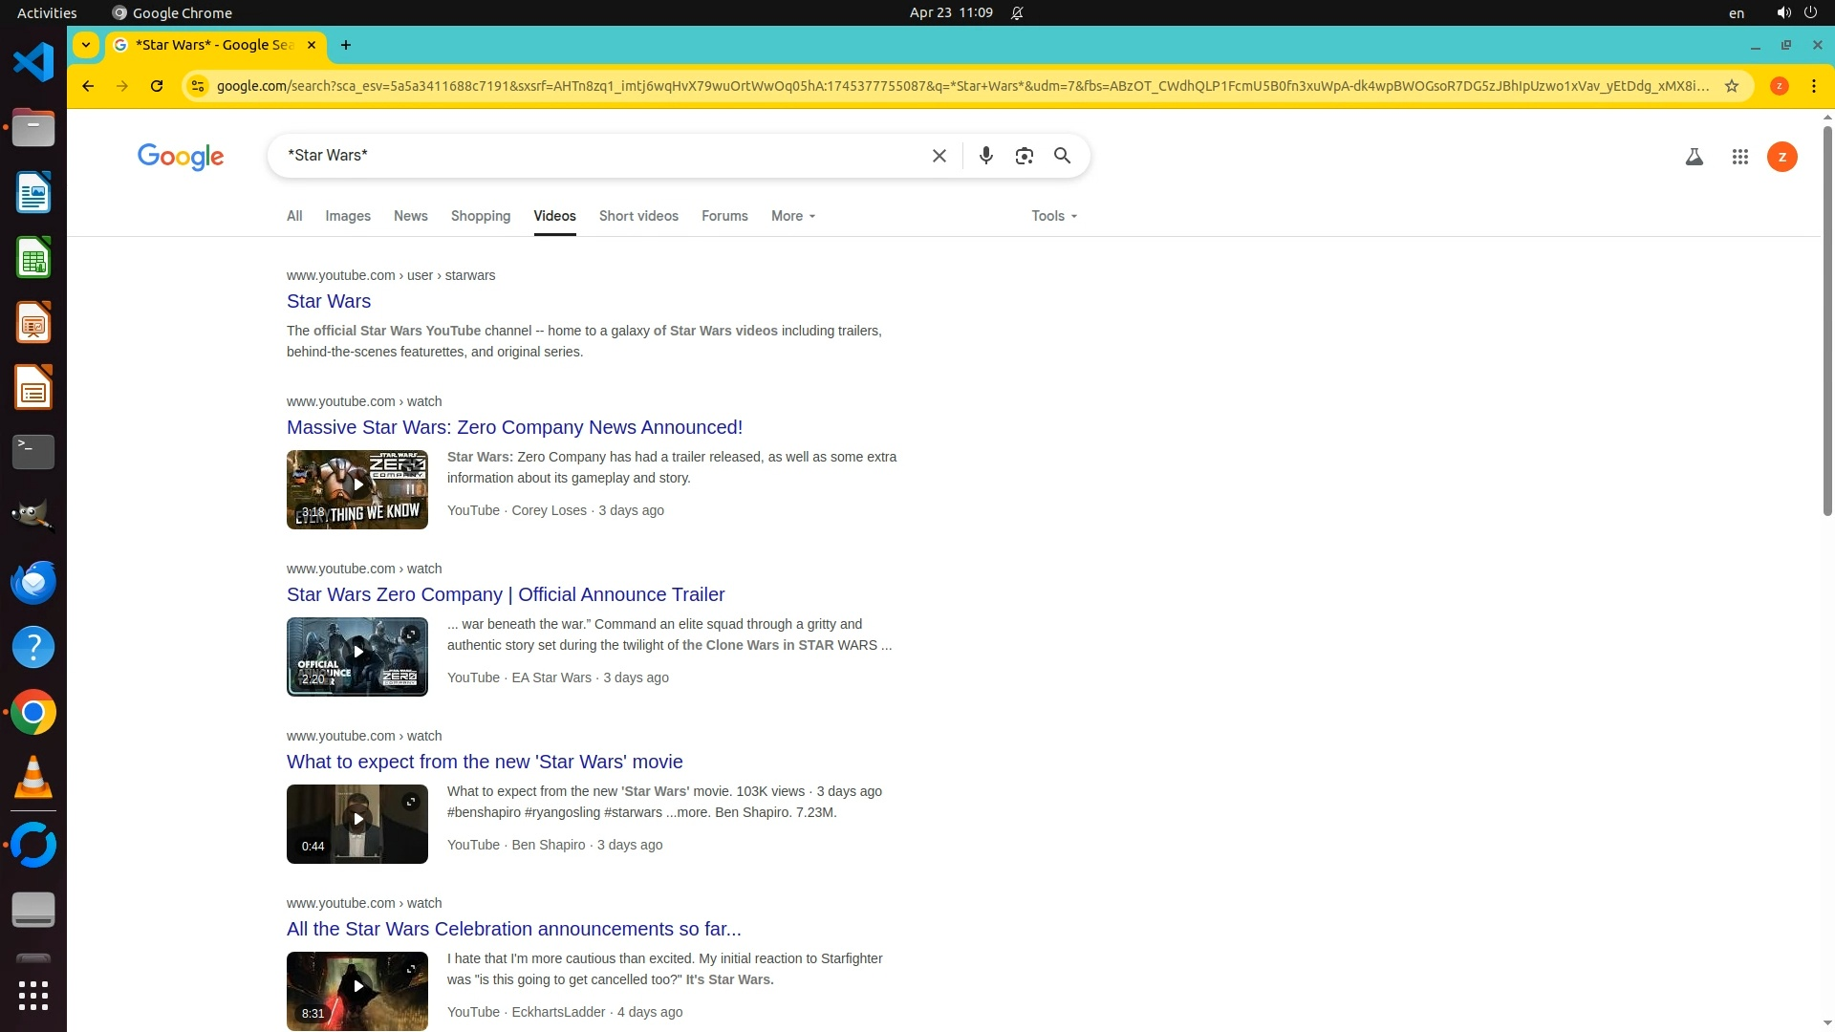
Task: Open Google Lens image search
Action: point(1024,156)
